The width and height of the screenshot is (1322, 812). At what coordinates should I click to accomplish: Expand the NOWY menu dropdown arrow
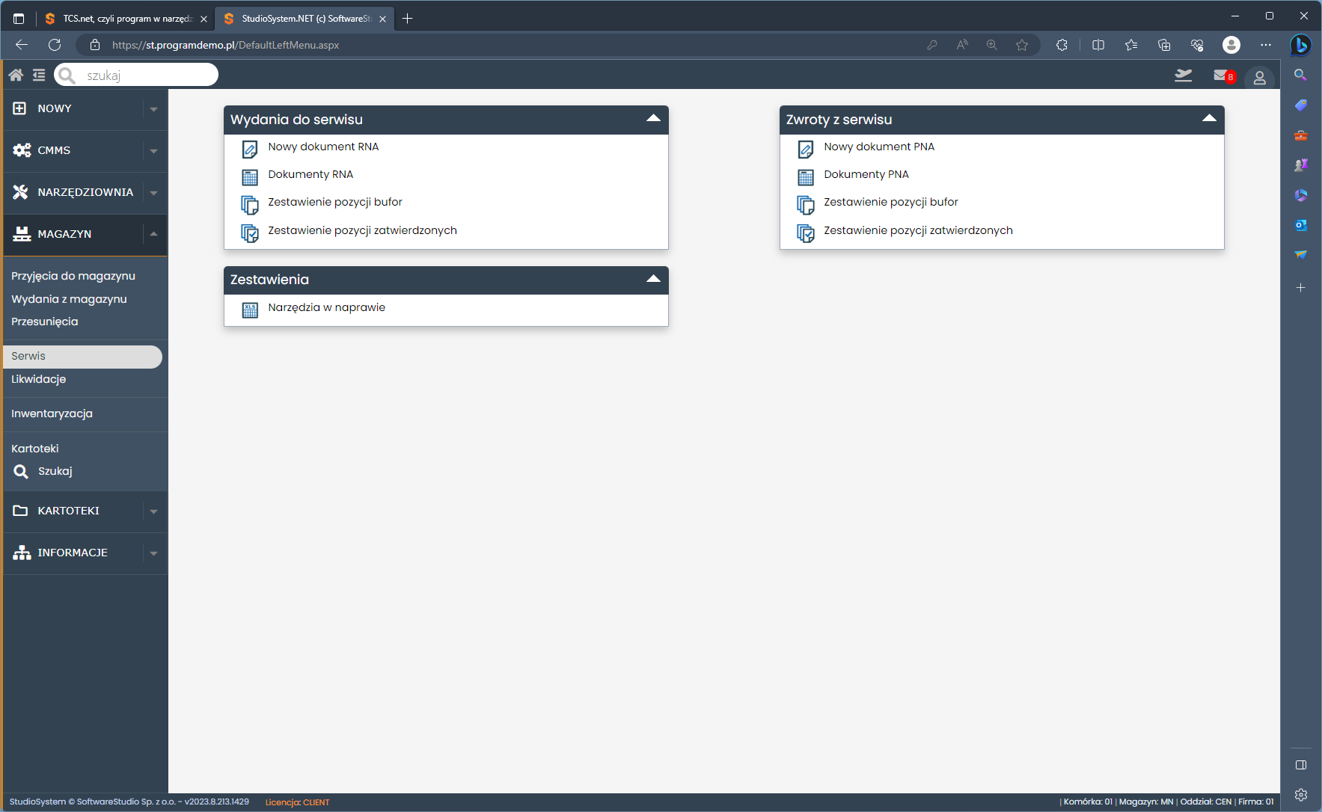click(153, 109)
